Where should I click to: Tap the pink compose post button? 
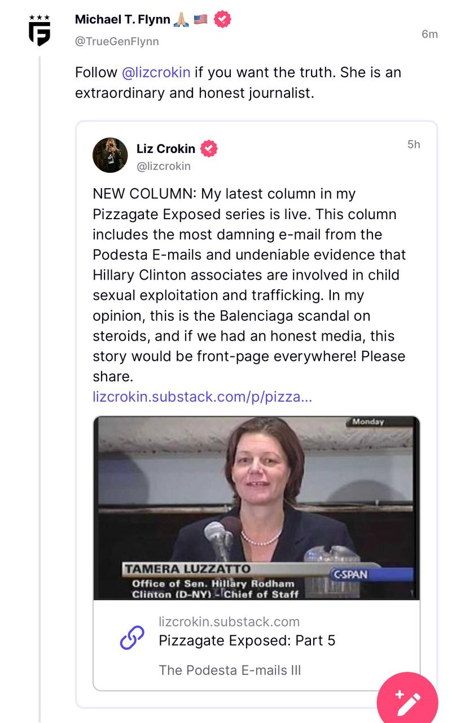click(407, 701)
